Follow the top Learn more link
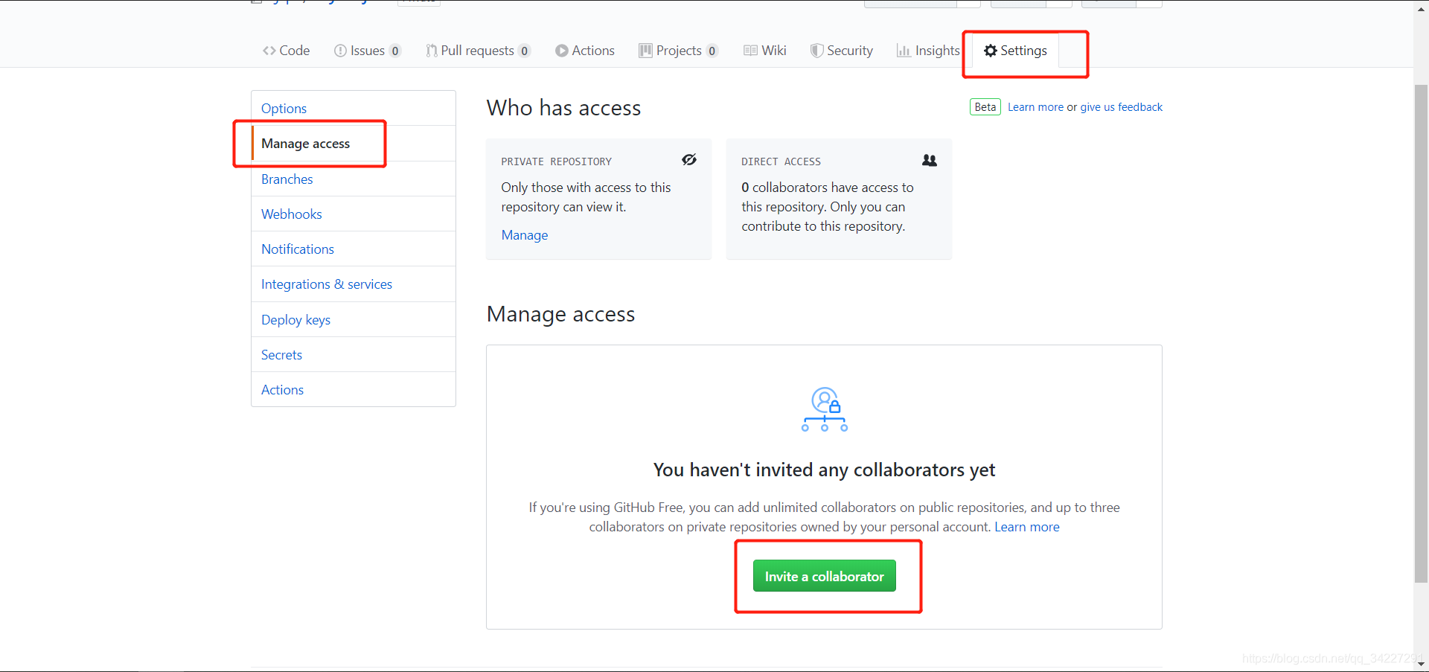 pos(1035,107)
